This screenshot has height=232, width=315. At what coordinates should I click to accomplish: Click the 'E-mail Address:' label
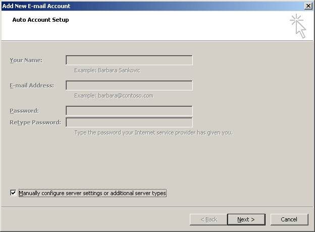point(31,85)
